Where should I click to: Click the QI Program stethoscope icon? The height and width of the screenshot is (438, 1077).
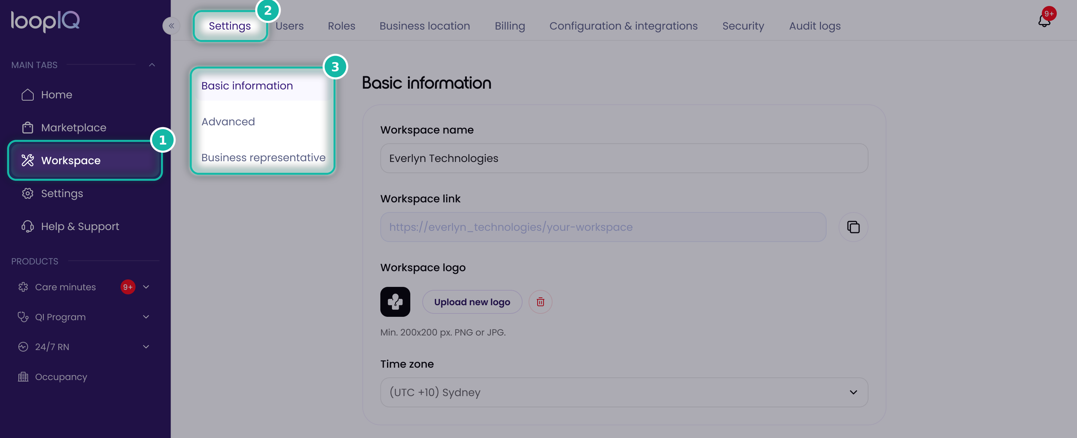(23, 317)
